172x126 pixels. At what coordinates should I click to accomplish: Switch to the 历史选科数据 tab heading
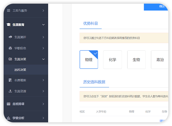coord(94,82)
